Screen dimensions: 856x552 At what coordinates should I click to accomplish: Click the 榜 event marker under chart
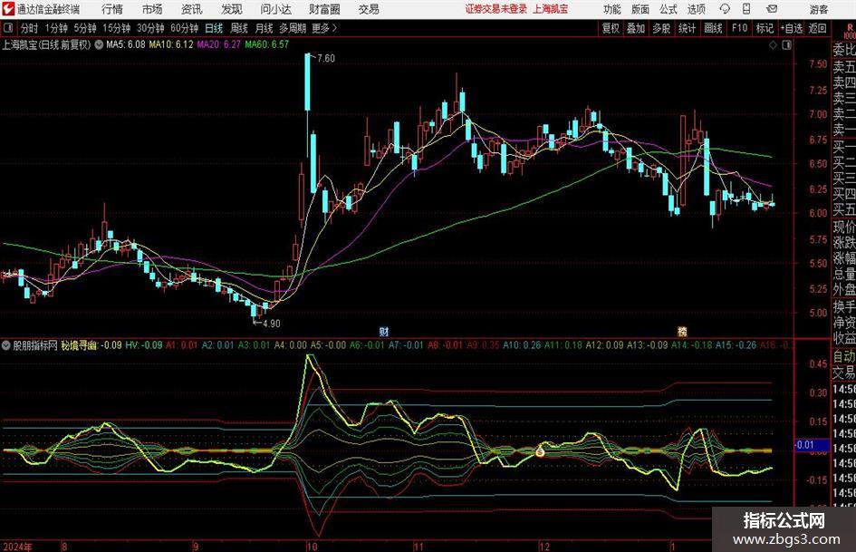pyautogui.click(x=682, y=331)
